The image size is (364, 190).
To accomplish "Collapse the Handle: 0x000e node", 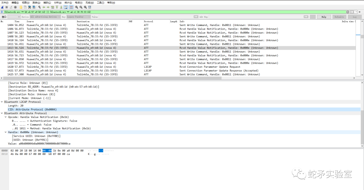I will (6, 132).
